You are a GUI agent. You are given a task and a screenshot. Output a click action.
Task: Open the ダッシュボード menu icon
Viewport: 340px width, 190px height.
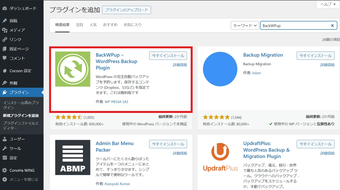point(5,8)
